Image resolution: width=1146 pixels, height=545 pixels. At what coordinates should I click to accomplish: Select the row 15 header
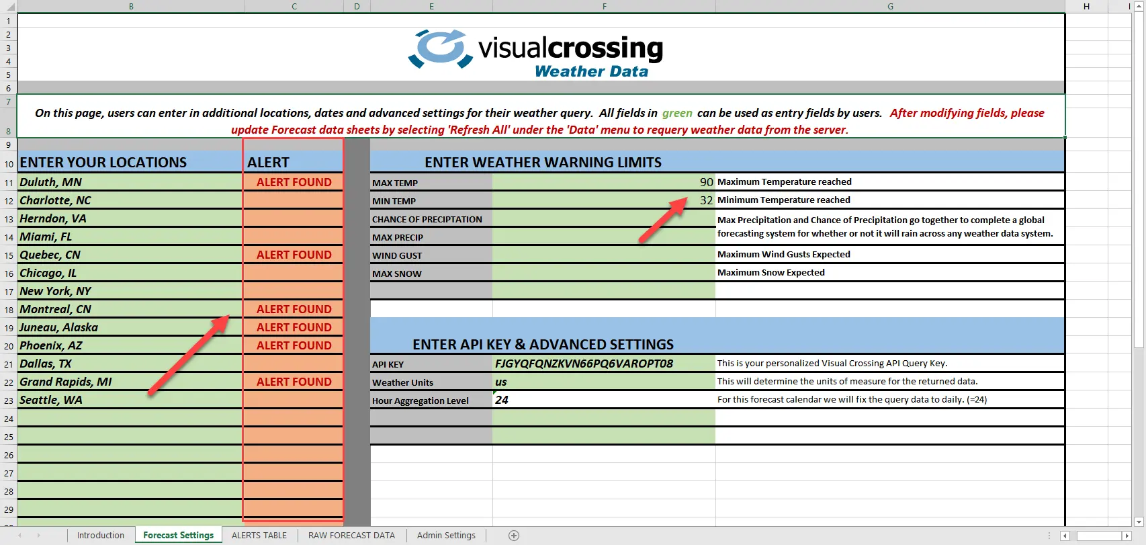coord(9,255)
